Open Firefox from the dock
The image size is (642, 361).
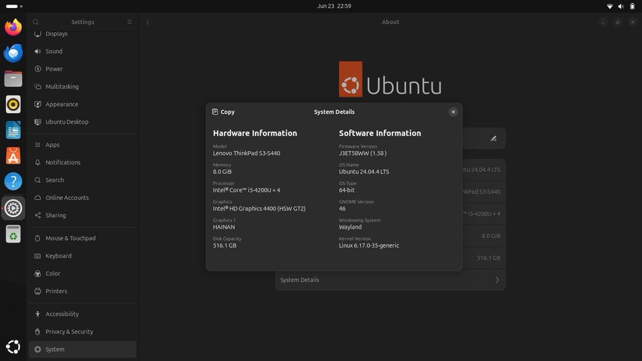pyautogui.click(x=13, y=27)
